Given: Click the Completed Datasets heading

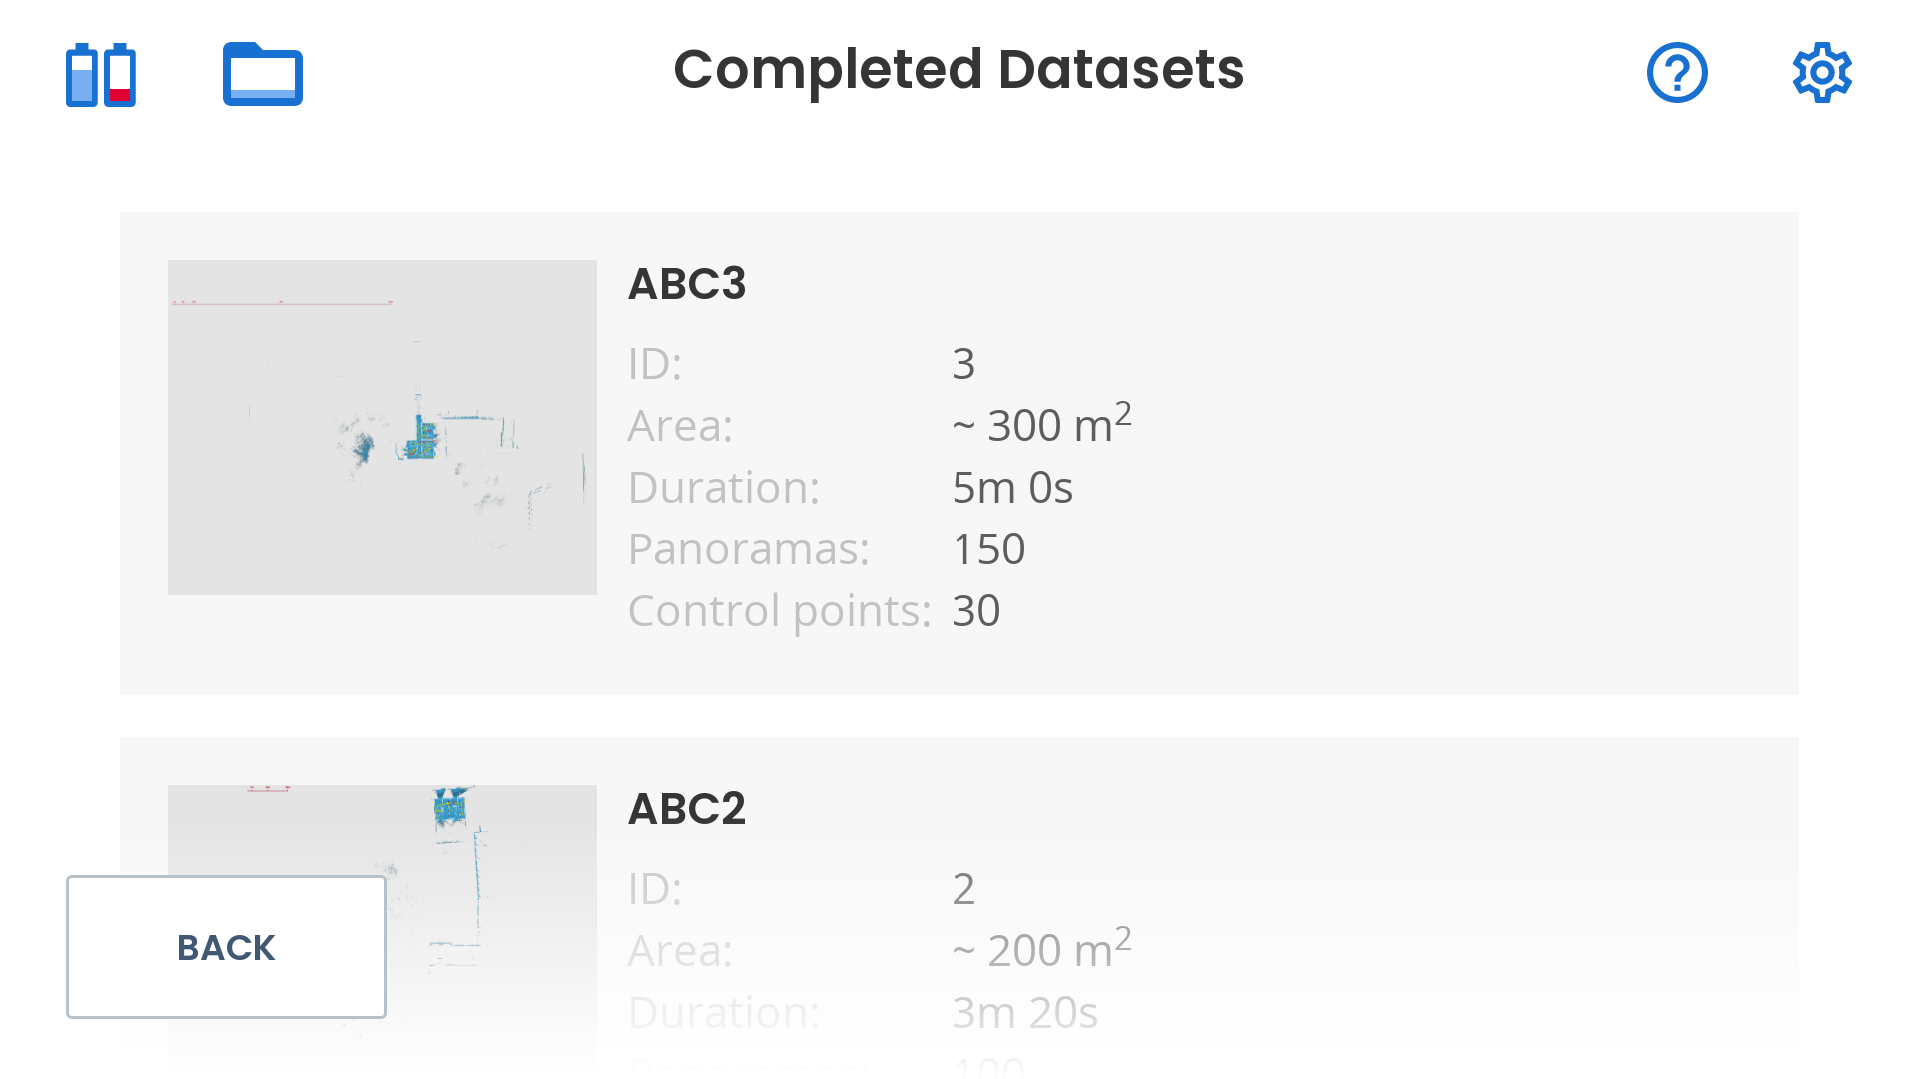Looking at the screenshot, I should pos(959,70).
